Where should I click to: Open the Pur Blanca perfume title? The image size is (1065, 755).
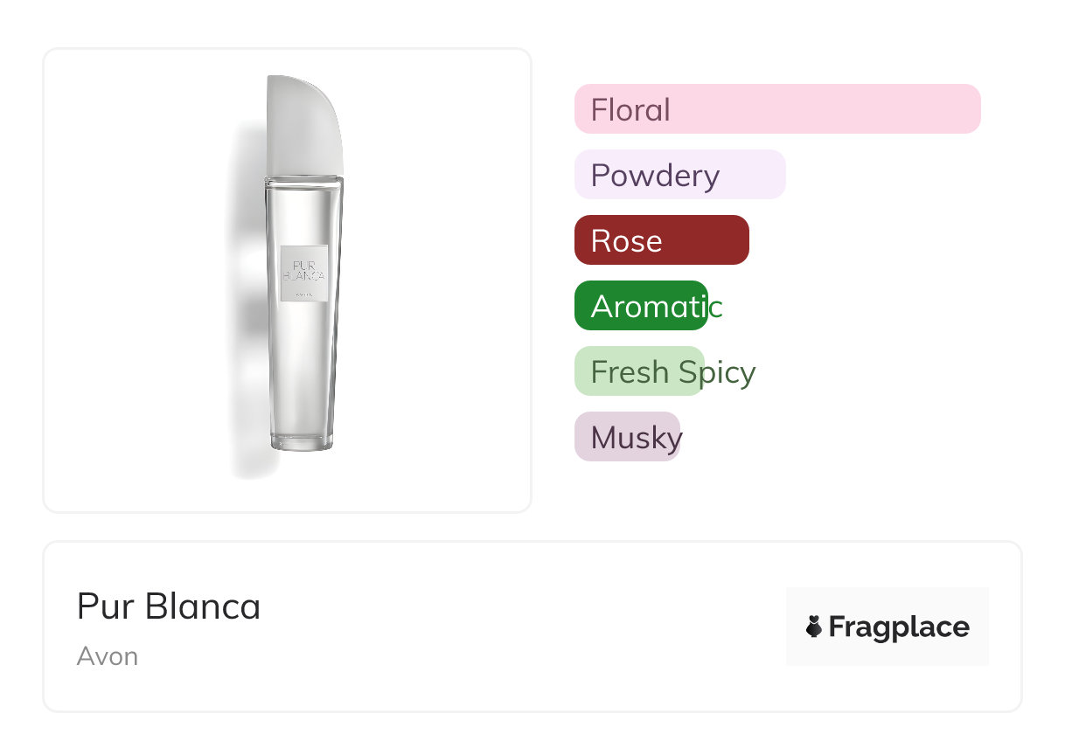tap(169, 606)
